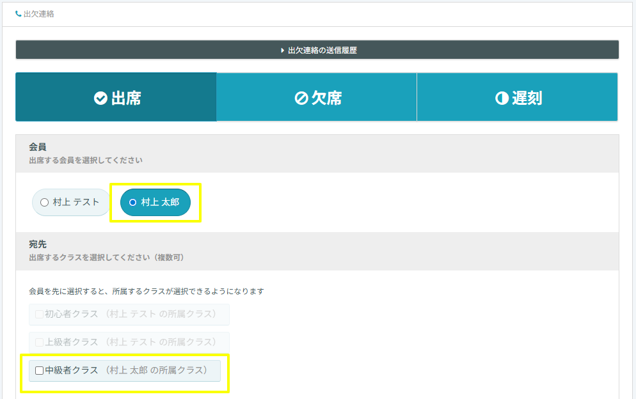Viewport: 636px width, 399px height.
Task: Click the 村上 太郎 member pill label
Action: tap(160, 202)
